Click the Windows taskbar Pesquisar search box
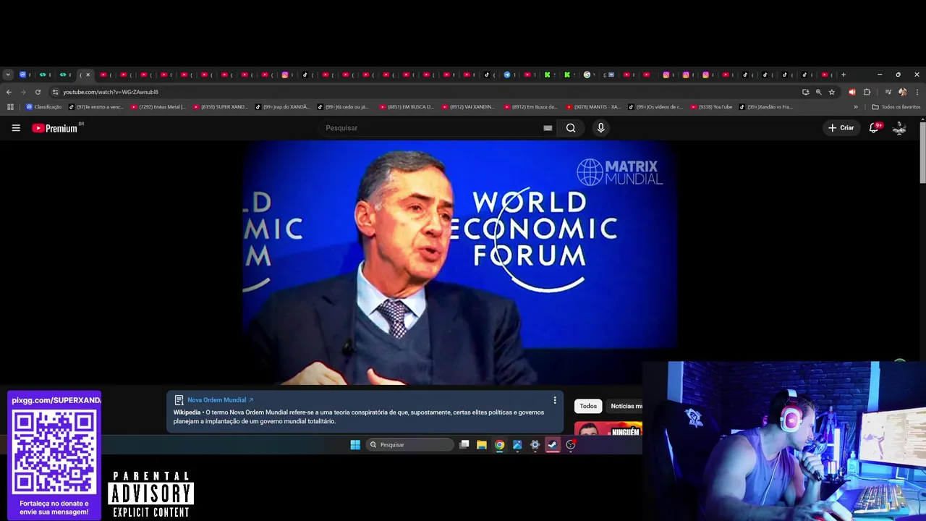Viewport: 926px width, 521px height. tap(409, 445)
